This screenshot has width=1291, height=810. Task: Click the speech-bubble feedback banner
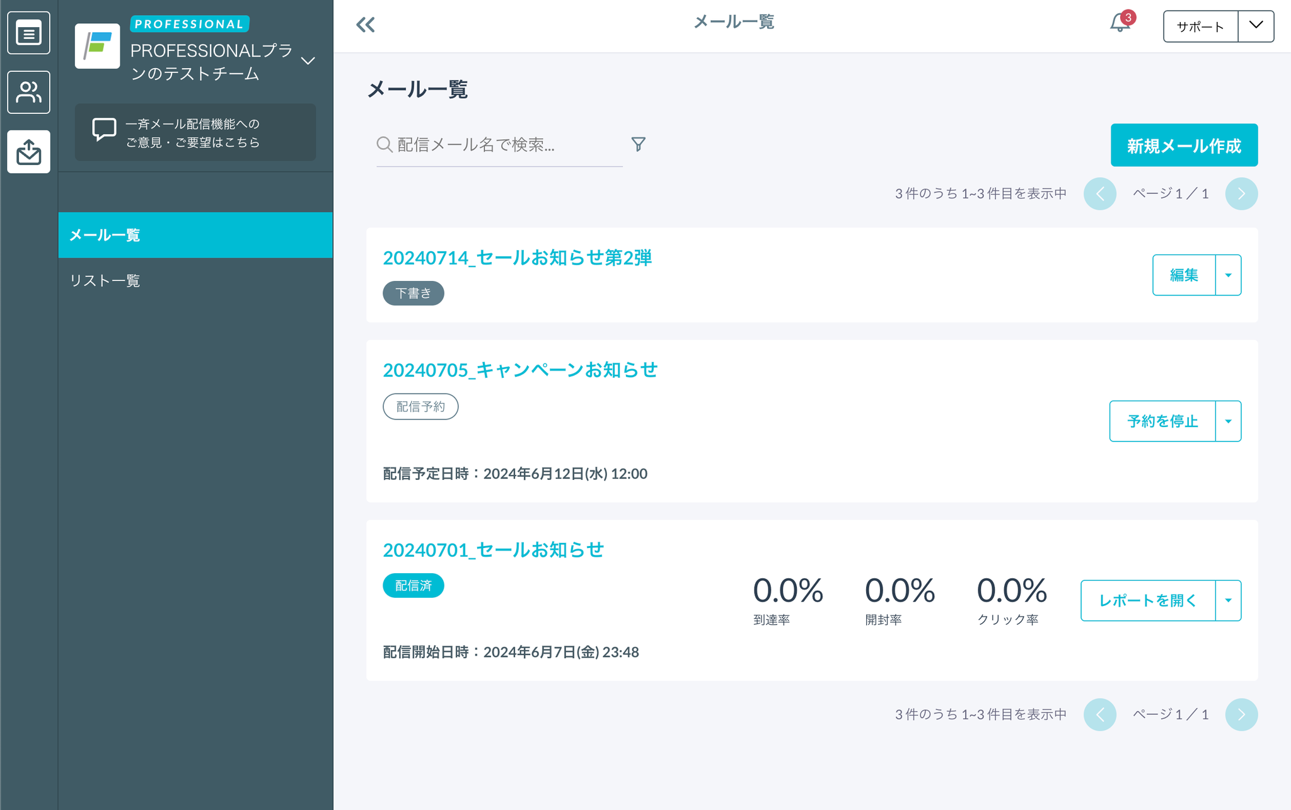195,133
